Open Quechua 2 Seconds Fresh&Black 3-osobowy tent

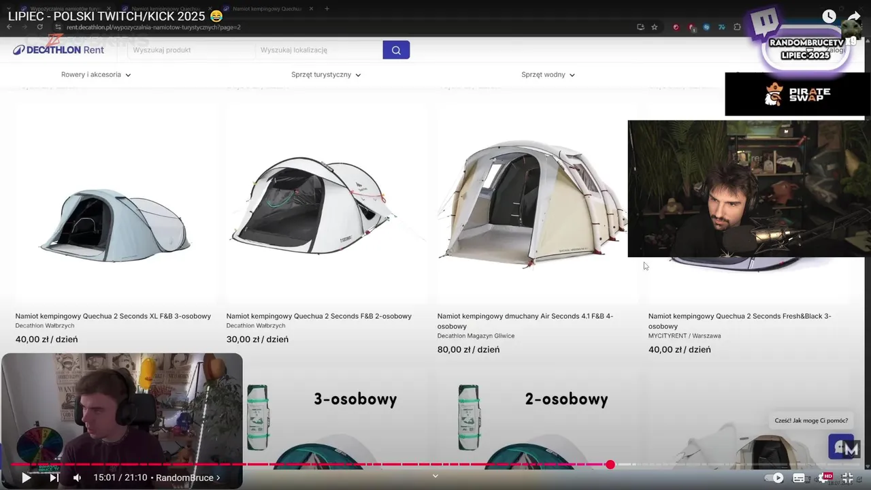tap(740, 321)
